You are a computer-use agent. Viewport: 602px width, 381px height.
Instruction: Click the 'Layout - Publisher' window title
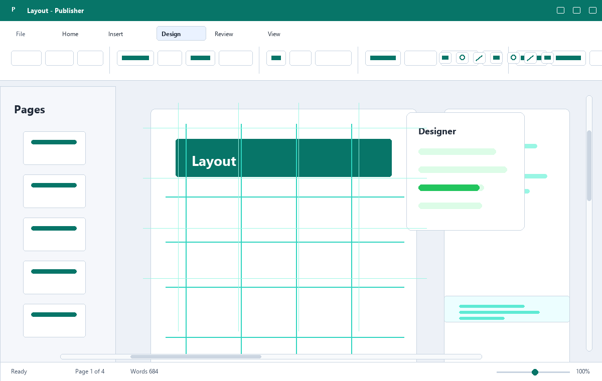(x=56, y=11)
